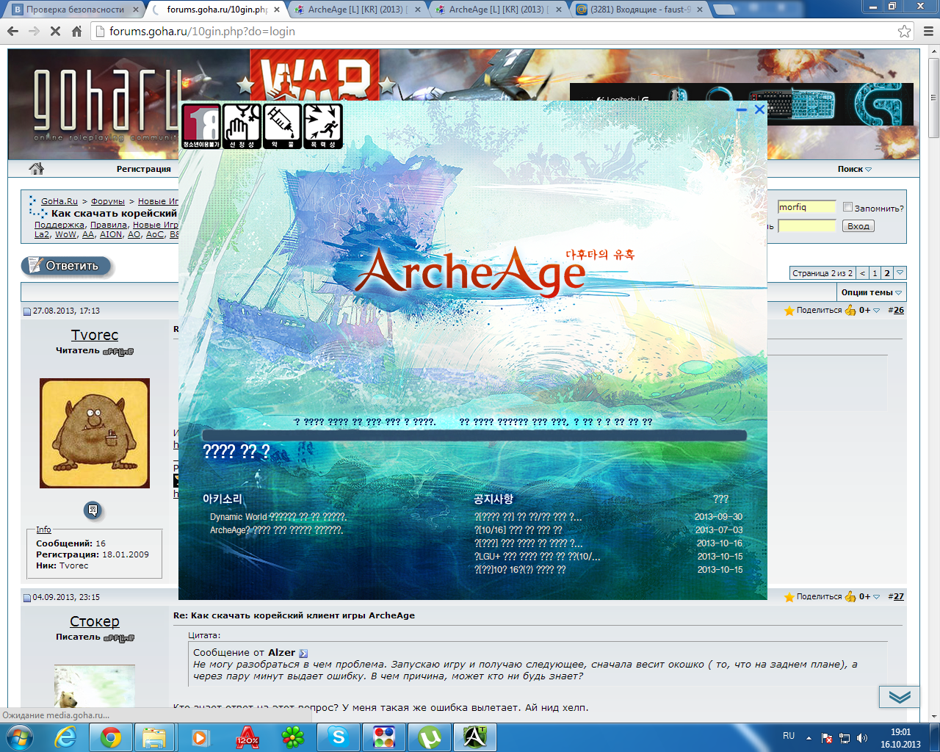
Task: Click the volume icon in system tray
Action: coord(862,737)
